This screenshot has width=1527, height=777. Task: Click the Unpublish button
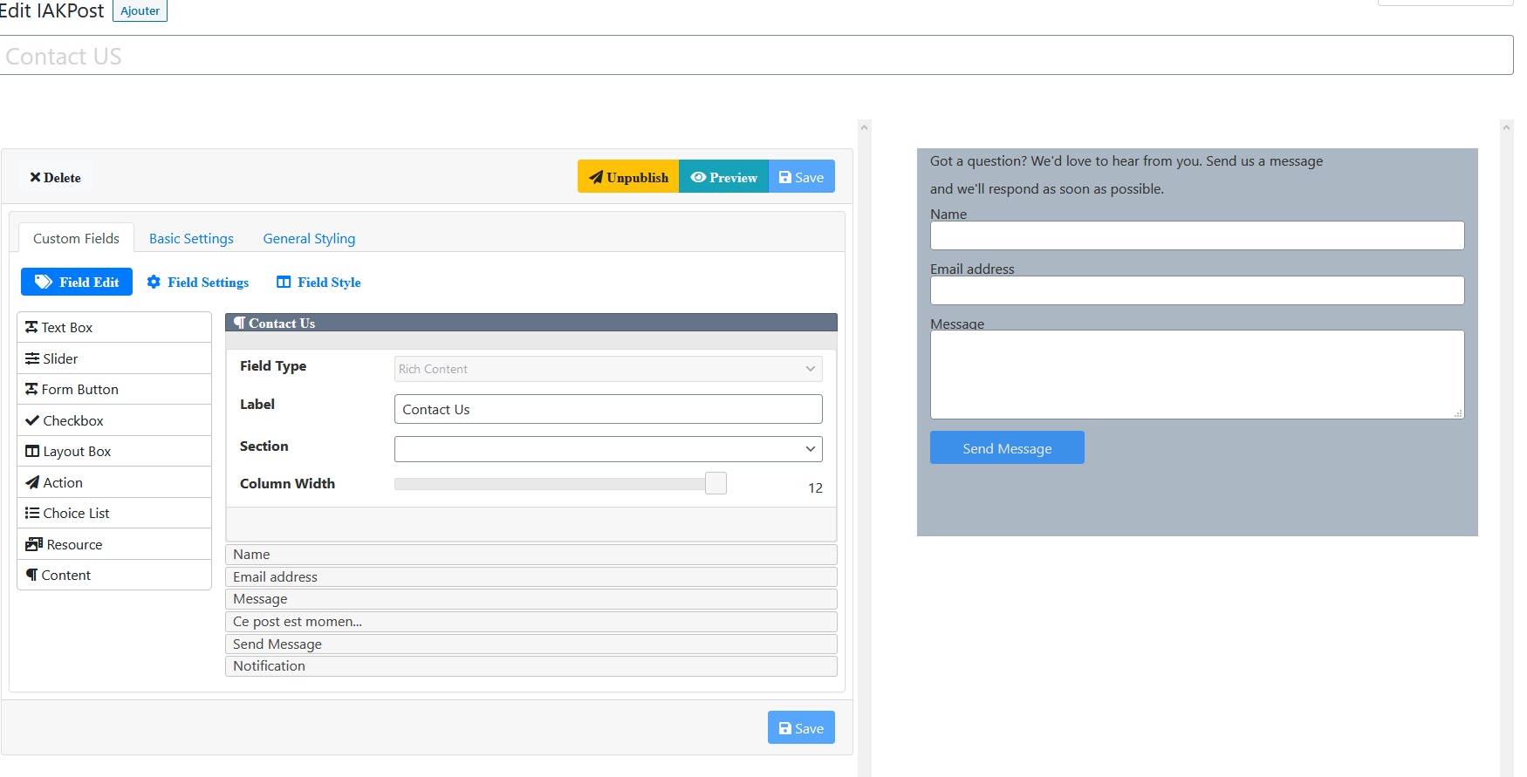coord(628,177)
